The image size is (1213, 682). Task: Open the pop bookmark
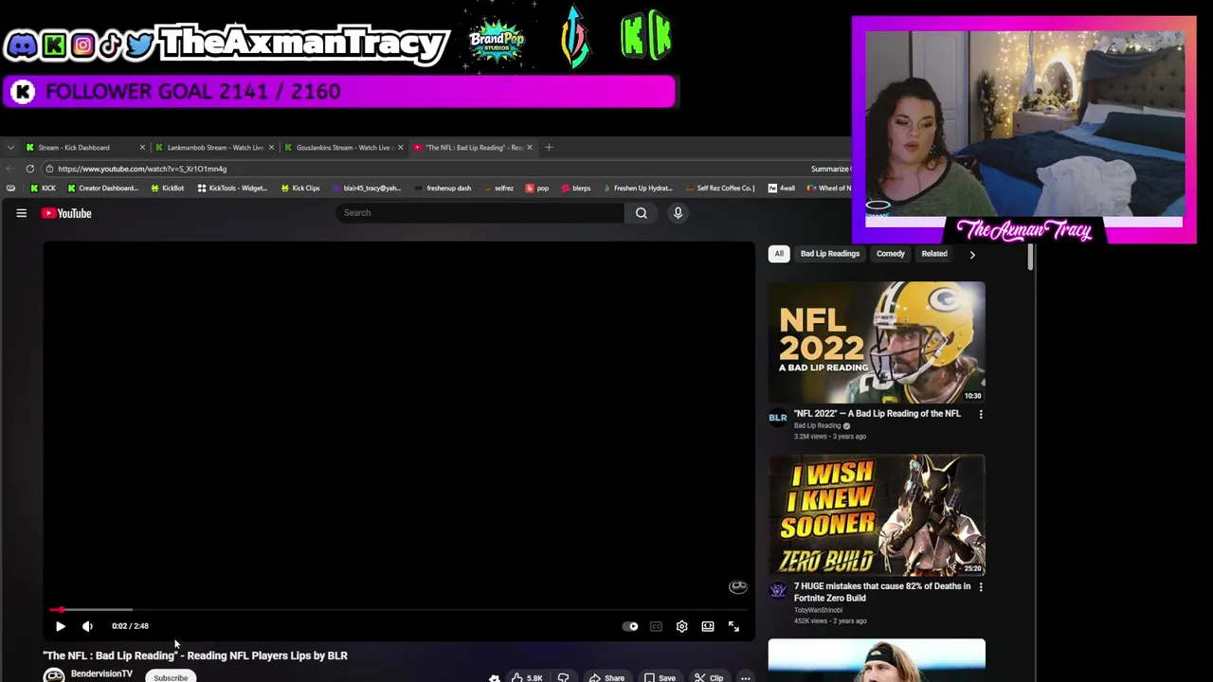pyautogui.click(x=537, y=188)
